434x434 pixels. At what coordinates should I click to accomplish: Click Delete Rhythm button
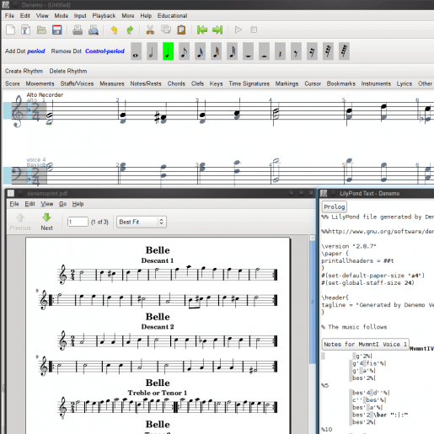coord(68,71)
